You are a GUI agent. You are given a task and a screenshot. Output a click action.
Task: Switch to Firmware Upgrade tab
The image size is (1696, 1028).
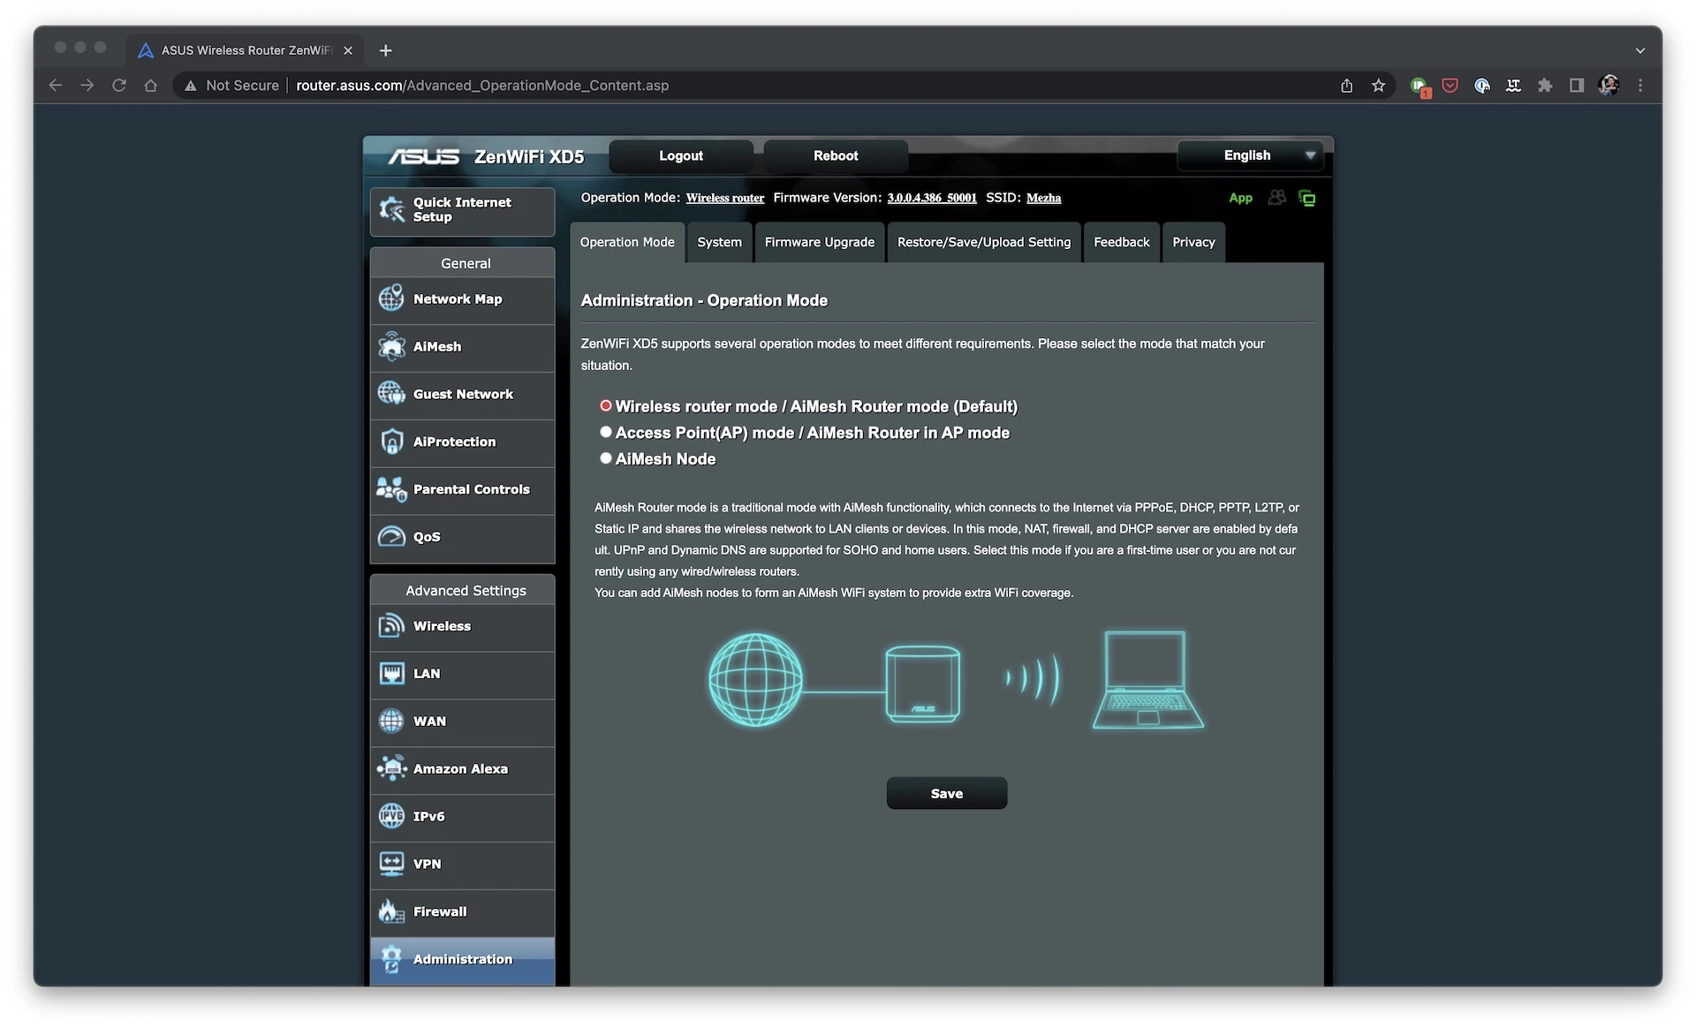click(x=820, y=242)
